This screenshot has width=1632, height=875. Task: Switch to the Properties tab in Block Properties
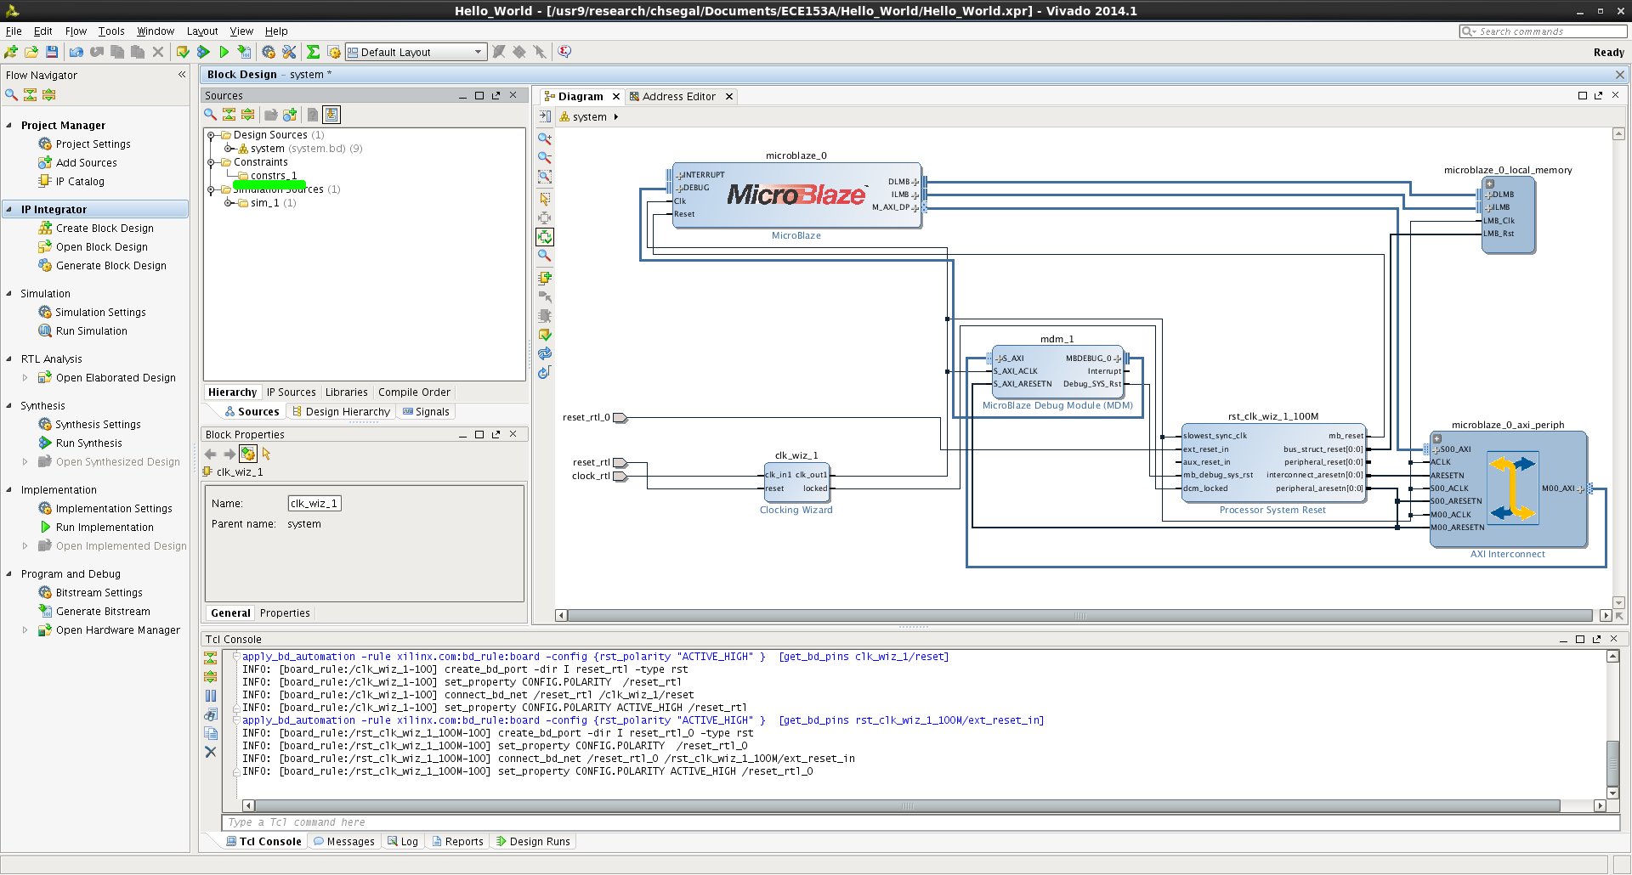click(x=285, y=612)
